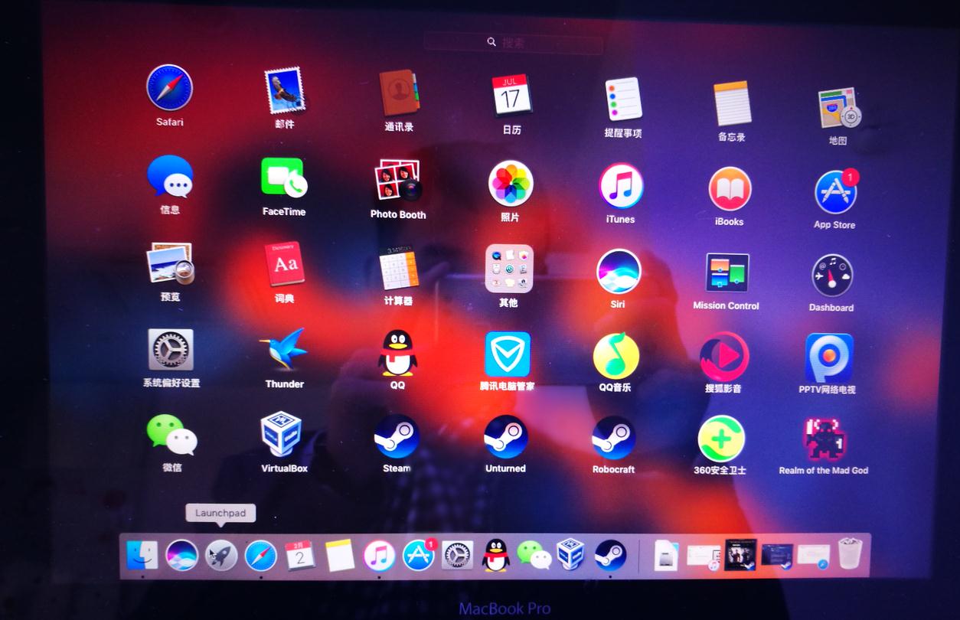Launch Steam from the Launchpad grid
This screenshot has height=620, width=960.
click(397, 437)
